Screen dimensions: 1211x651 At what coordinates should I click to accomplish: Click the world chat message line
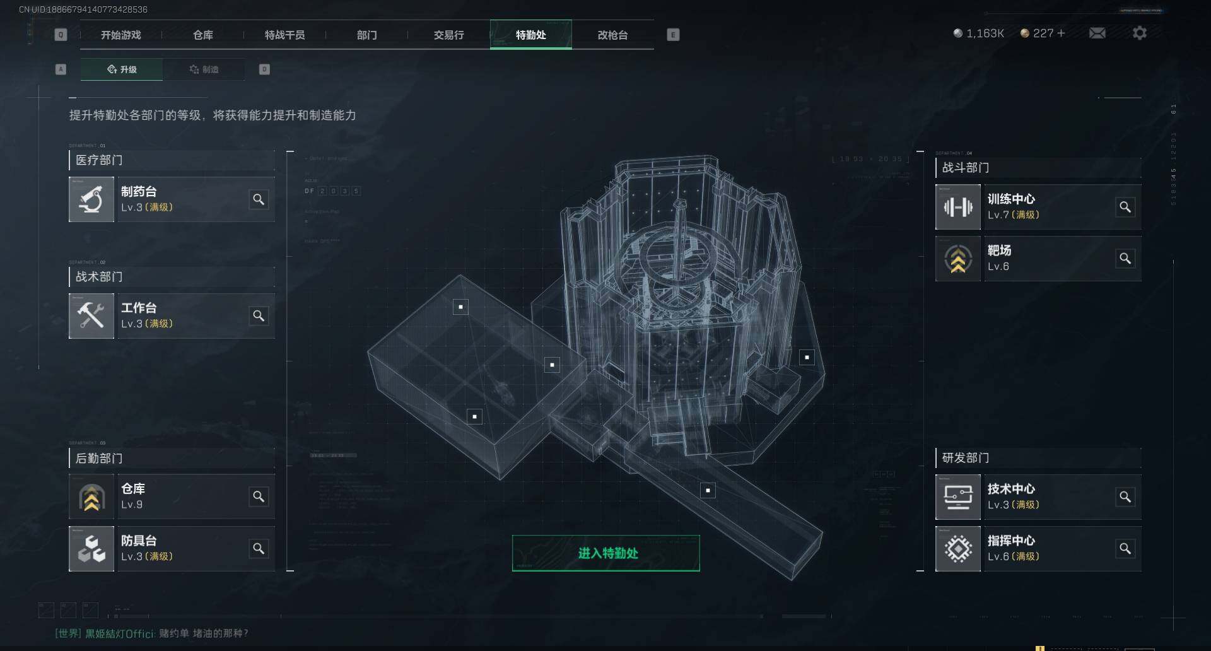click(x=151, y=633)
